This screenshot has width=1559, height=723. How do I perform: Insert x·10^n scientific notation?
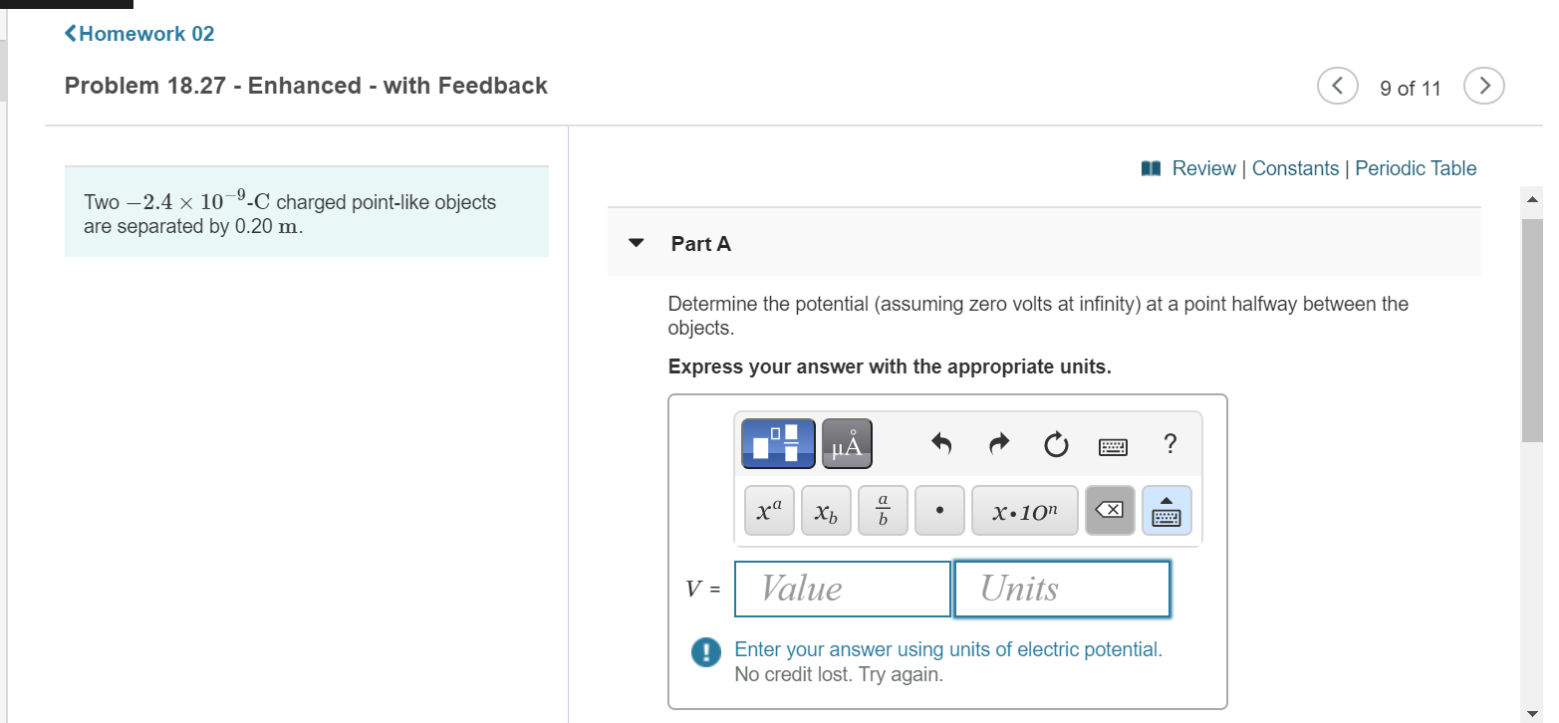click(1025, 511)
